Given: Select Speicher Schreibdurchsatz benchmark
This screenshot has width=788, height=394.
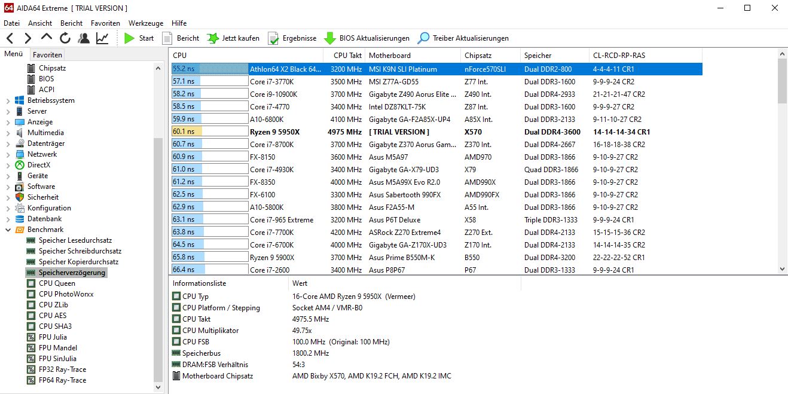Looking at the screenshot, I should point(80,251).
